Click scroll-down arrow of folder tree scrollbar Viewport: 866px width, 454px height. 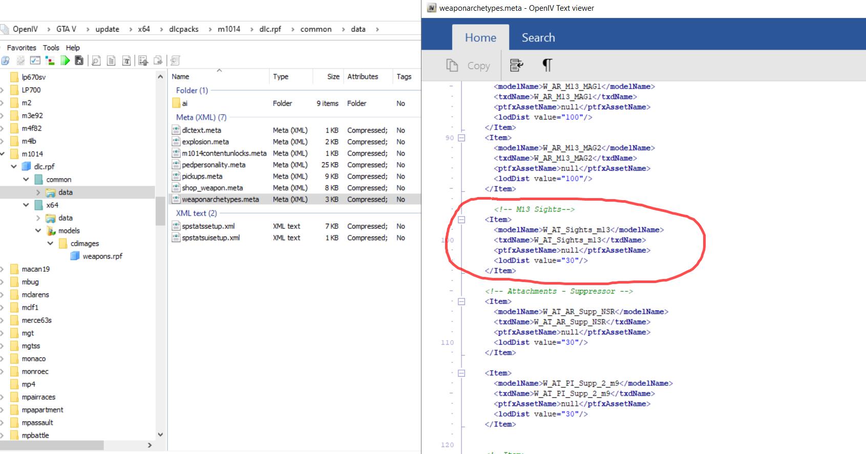(x=160, y=435)
